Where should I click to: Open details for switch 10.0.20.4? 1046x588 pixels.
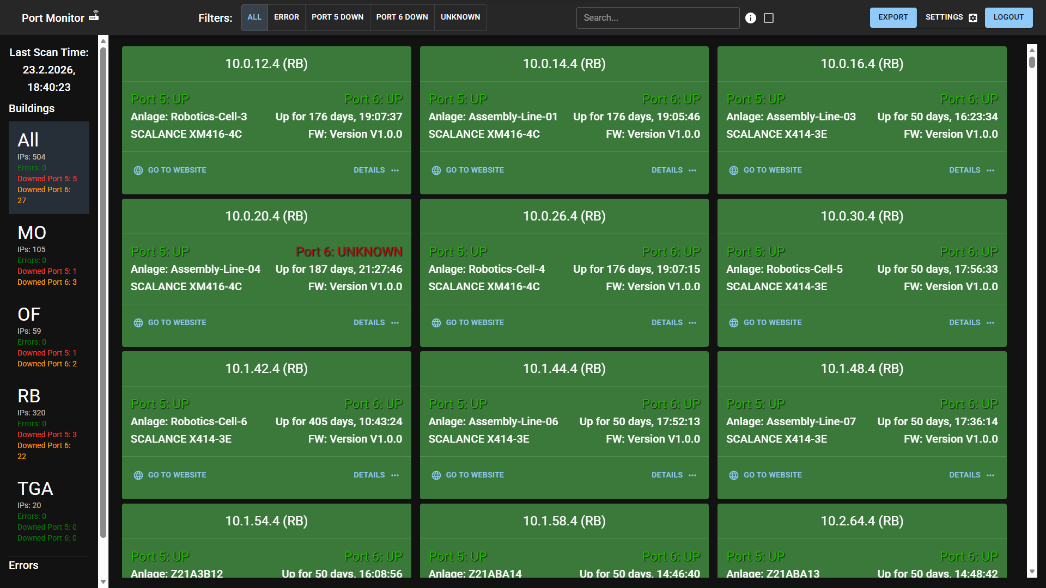(369, 322)
